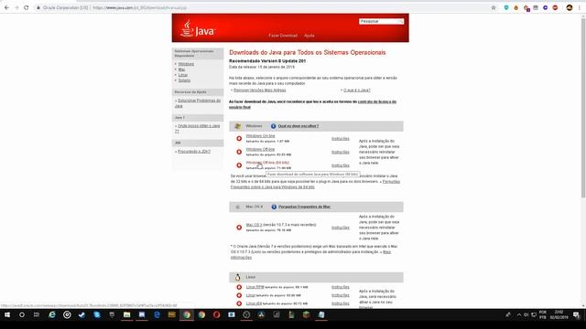Screen dimensions: 586x329
Task: Open File Explorer on taskbar
Action: pyautogui.click(x=126, y=315)
